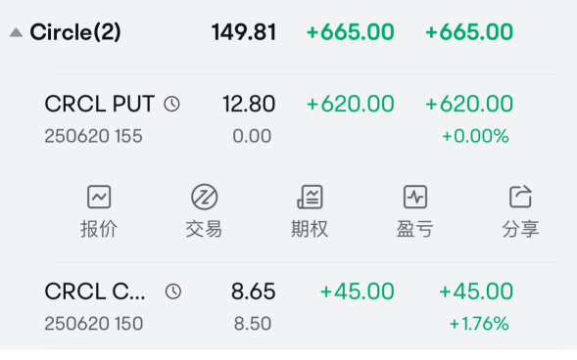Viewport: 577px width, 360px height.
Task: View the 盈亏 profit-loss icon
Action: tap(415, 197)
